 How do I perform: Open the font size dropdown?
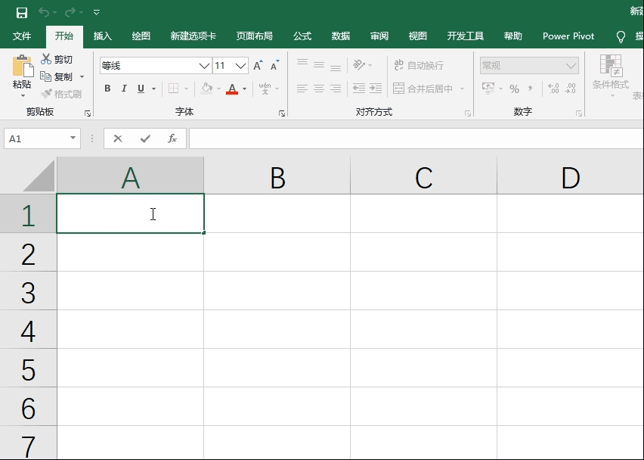tap(241, 66)
